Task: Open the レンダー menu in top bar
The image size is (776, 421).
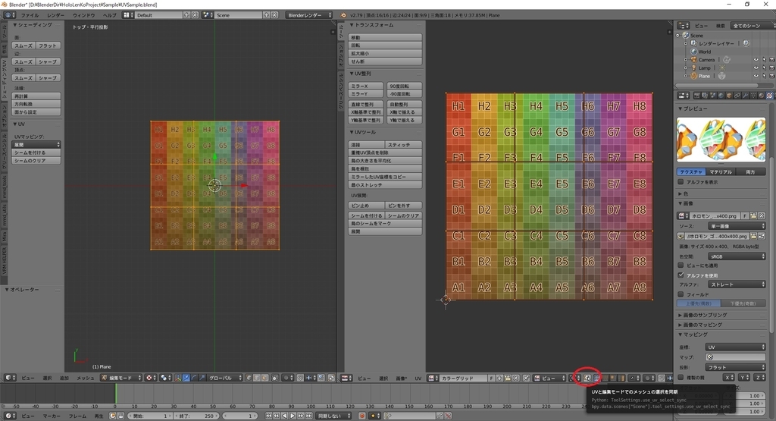Action: 55,15
